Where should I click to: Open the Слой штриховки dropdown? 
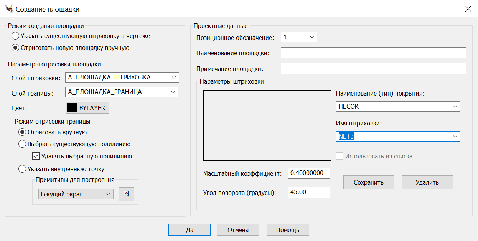click(x=173, y=77)
